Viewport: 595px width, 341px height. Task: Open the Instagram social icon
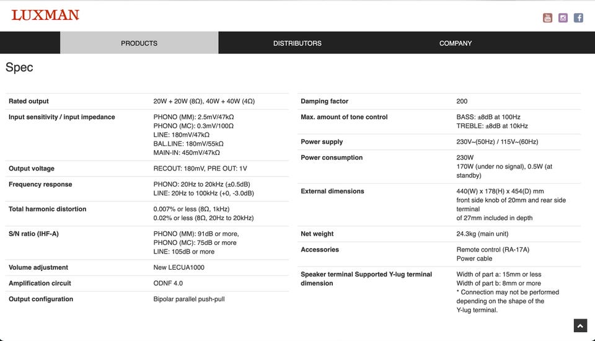563,18
